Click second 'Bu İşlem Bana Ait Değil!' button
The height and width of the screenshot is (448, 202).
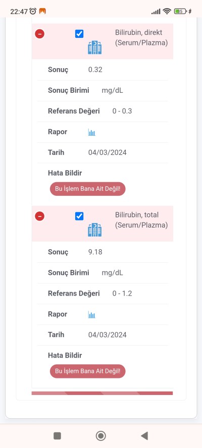coord(87,371)
